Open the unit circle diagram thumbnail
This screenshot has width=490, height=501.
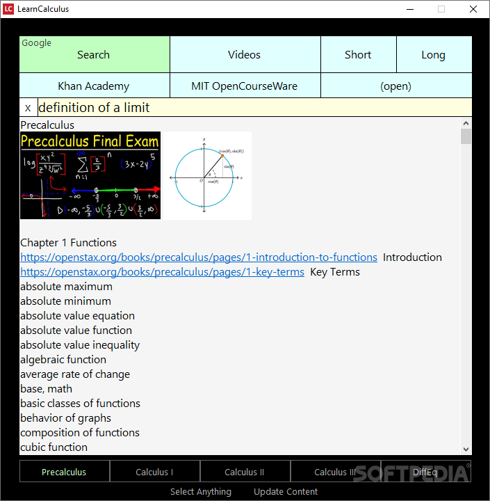click(208, 175)
